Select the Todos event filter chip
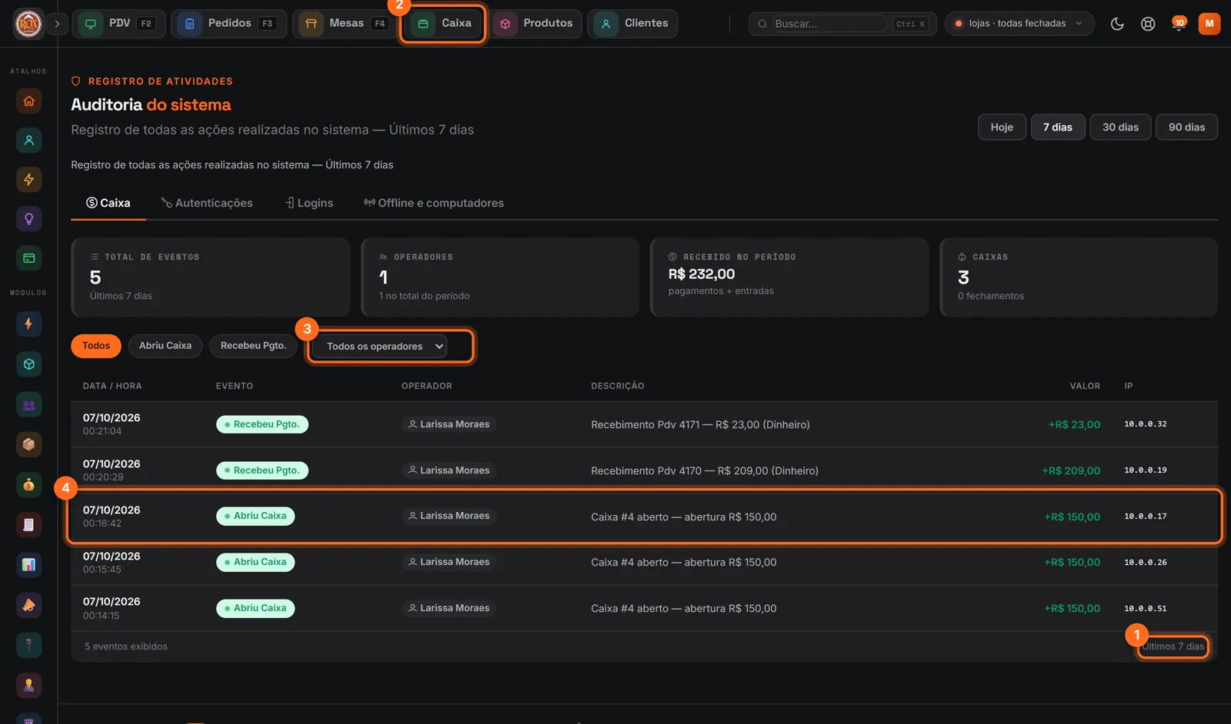Image resolution: width=1231 pixels, height=724 pixels. [x=96, y=346]
